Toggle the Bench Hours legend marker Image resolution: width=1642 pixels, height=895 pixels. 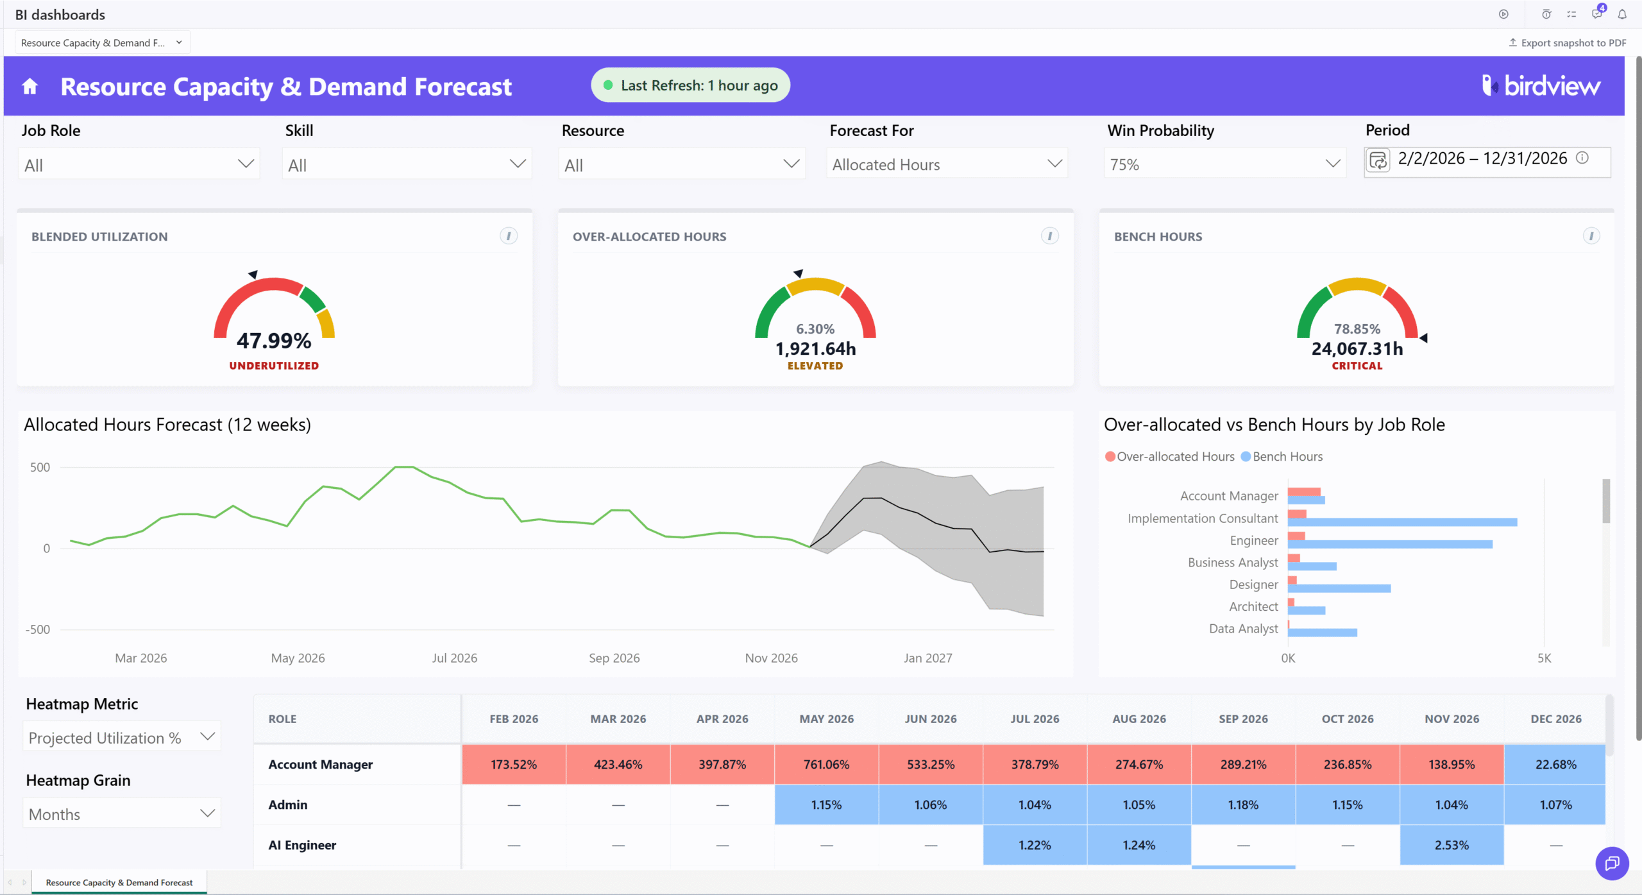pos(1246,457)
